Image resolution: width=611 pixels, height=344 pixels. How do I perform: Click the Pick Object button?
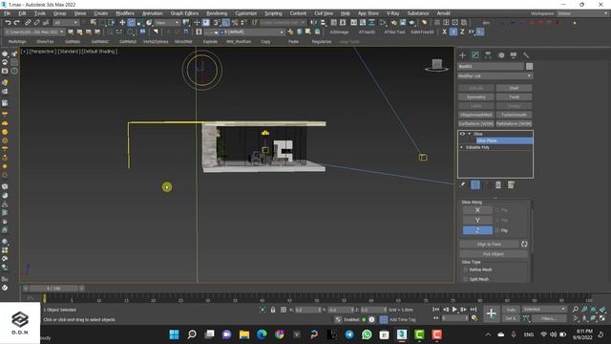coord(494,254)
